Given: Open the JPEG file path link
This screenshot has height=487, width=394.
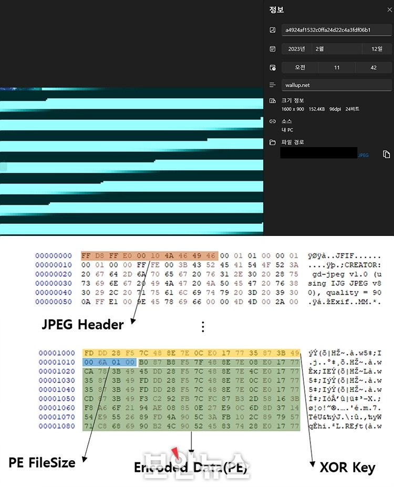Looking at the screenshot, I should point(364,156).
